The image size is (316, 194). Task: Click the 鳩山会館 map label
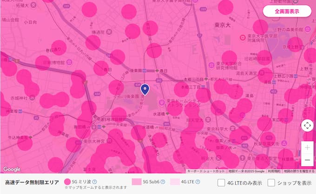10,20
